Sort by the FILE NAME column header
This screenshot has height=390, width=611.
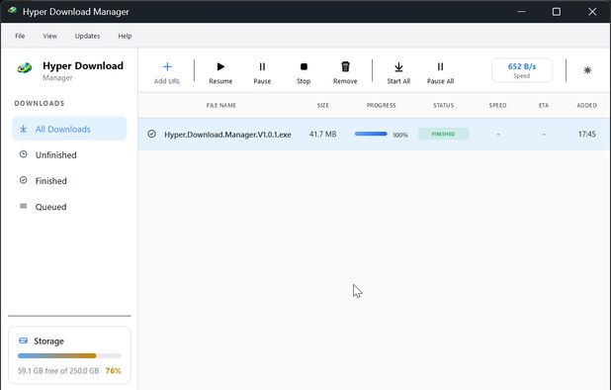pyautogui.click(x=220, y=105)
